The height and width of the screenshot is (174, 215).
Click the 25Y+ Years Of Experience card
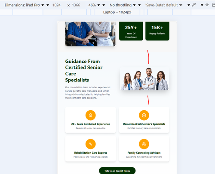131,31
